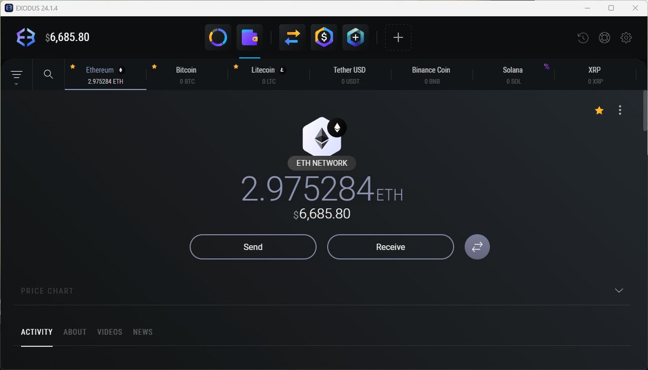Screen dimensions: 648x370
Task: Select the Ethereum asset tab
Action: [x=105, y=75]
